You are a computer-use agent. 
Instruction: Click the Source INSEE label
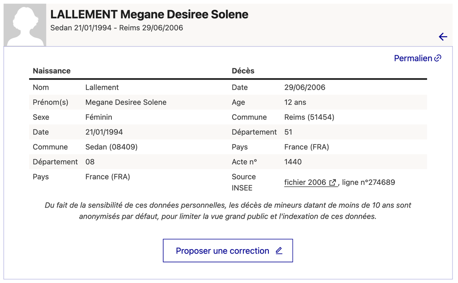tap(244, 183)
